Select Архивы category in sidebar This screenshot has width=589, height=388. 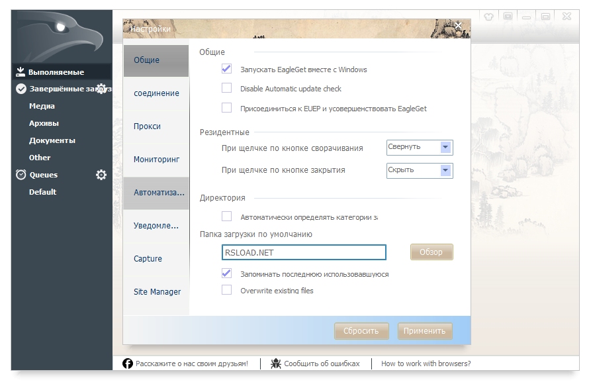pyautogui.click(x=44, y=123)
